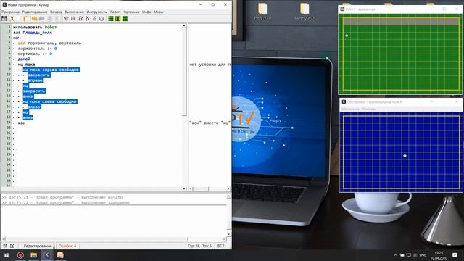Open the notification center icon
The height and width of the screenshot is (261, 464).
[455, 255]
